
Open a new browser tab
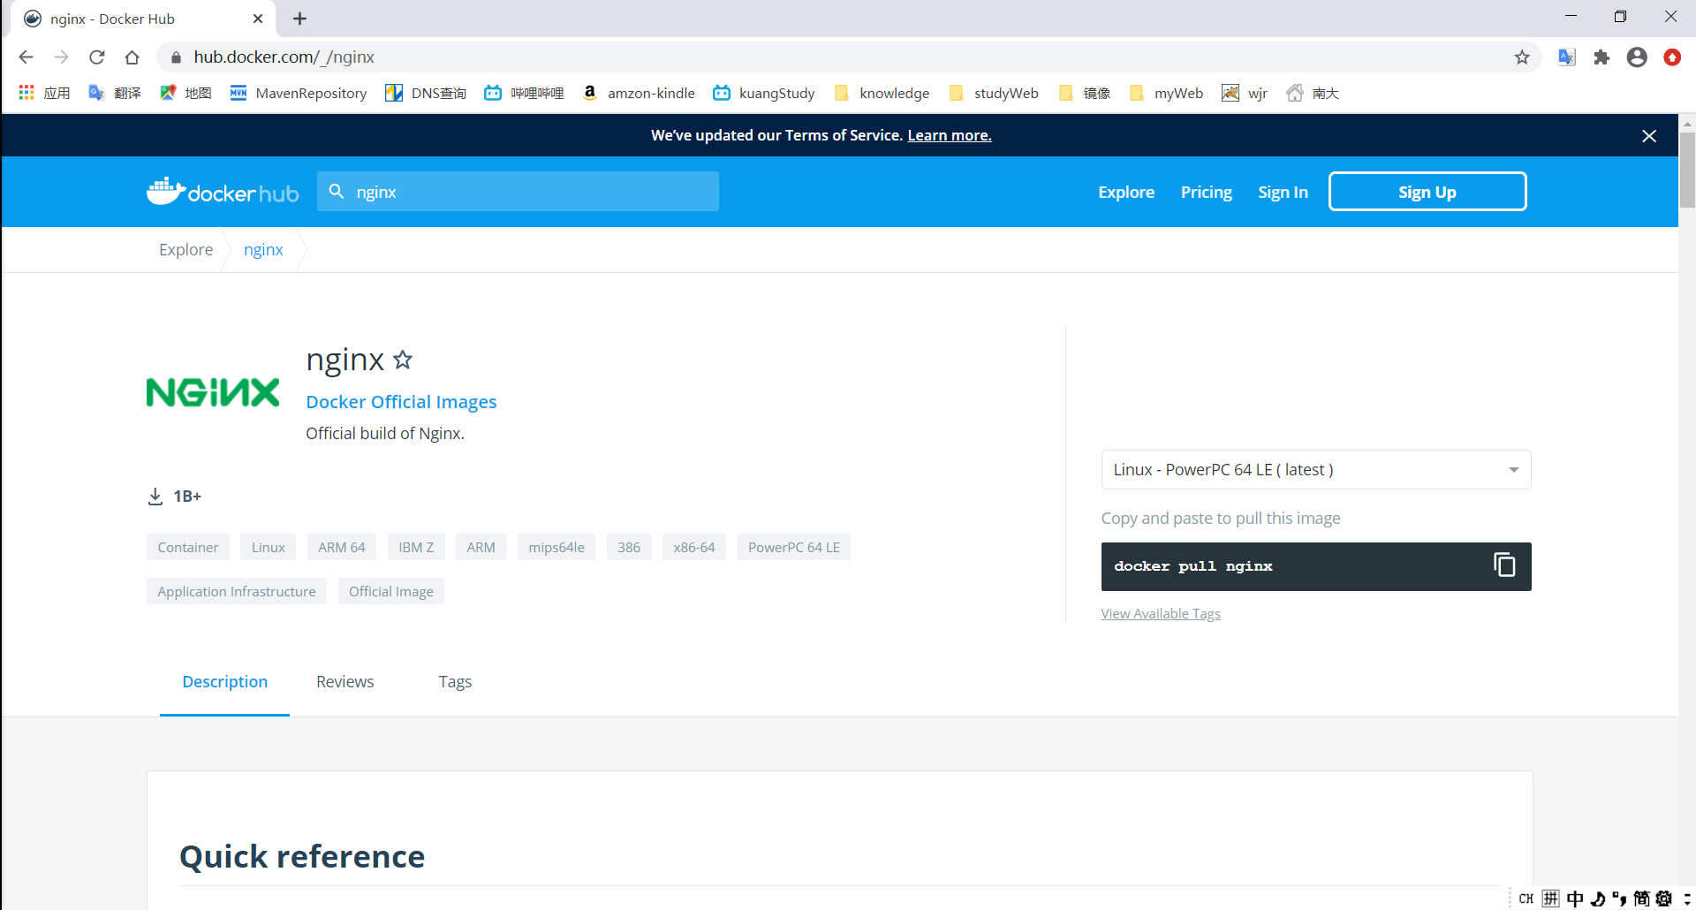pos(300,19)
